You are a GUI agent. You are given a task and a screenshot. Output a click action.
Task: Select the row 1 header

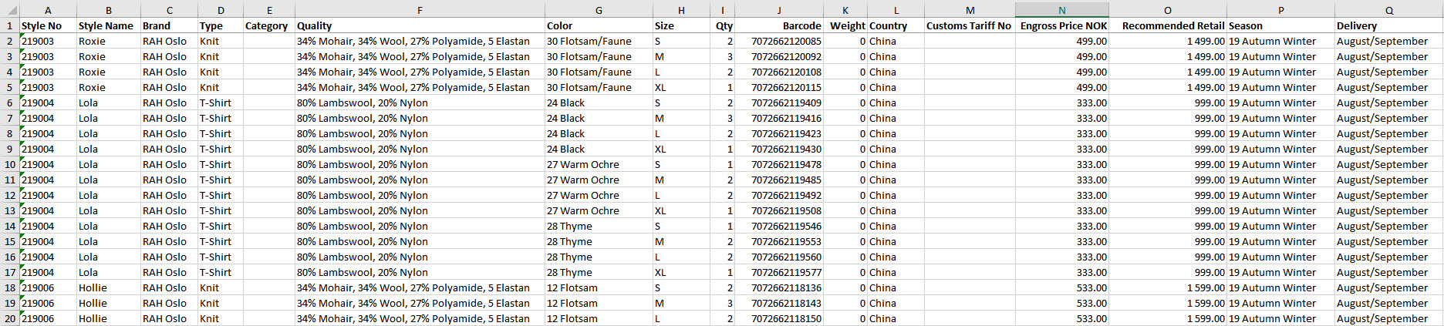tap(9, 25)
